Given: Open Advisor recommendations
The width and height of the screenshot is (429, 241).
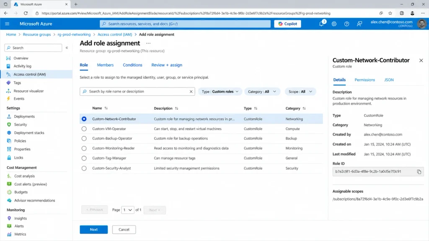Looking at the screenshot, I should (34, 200).
